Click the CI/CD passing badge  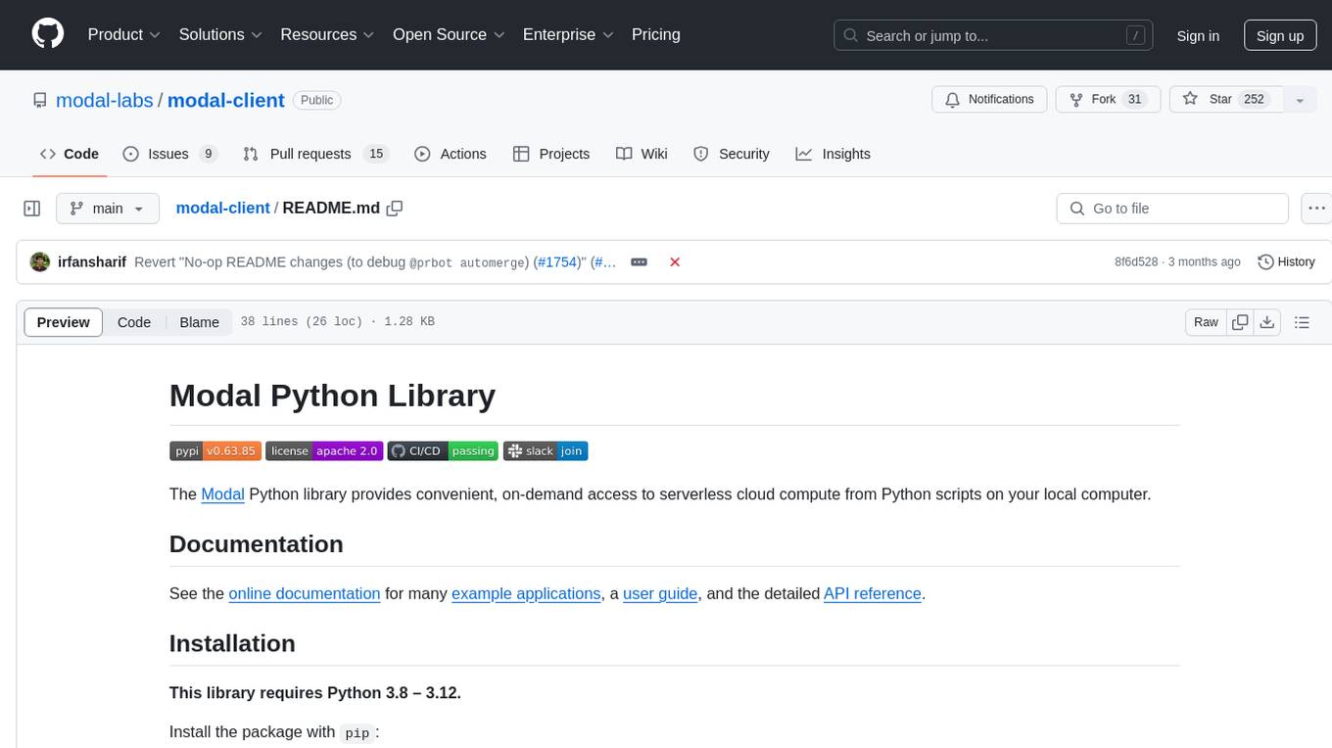(x=443, y=451)
